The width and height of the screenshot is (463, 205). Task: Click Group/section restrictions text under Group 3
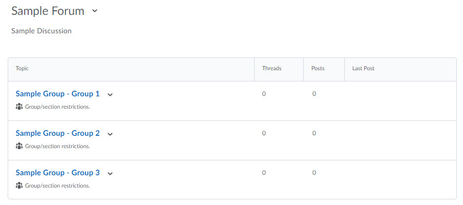click(57, 186)
